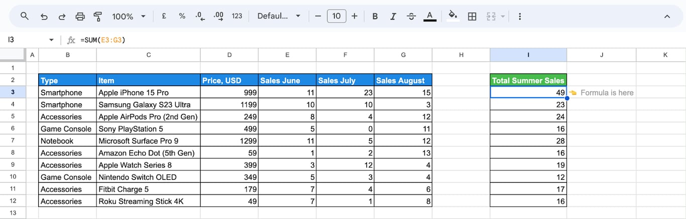
Task: Open the three-dot more toolbar options
Action: 519,17
